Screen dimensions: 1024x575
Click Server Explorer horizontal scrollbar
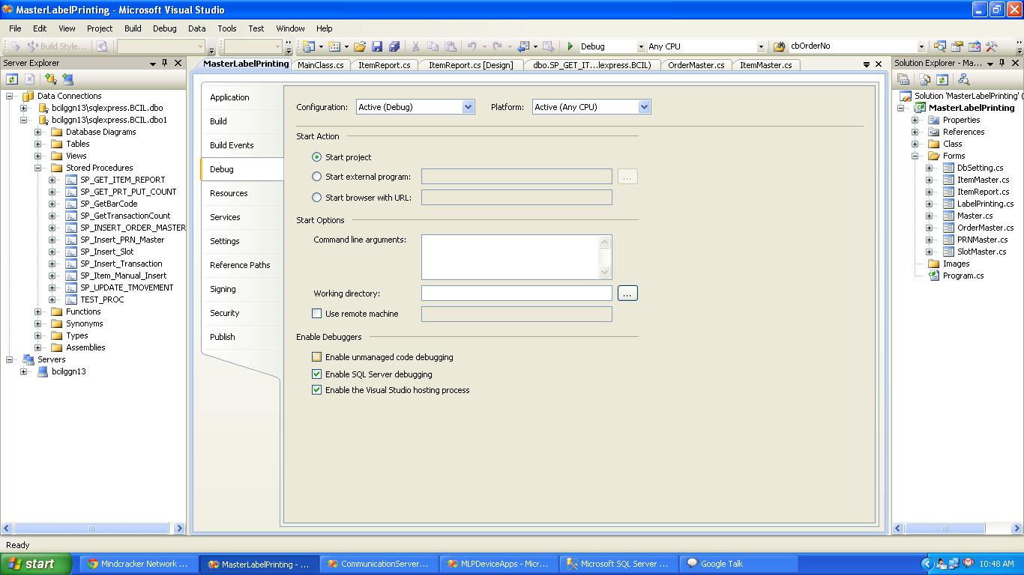[93, 529]
